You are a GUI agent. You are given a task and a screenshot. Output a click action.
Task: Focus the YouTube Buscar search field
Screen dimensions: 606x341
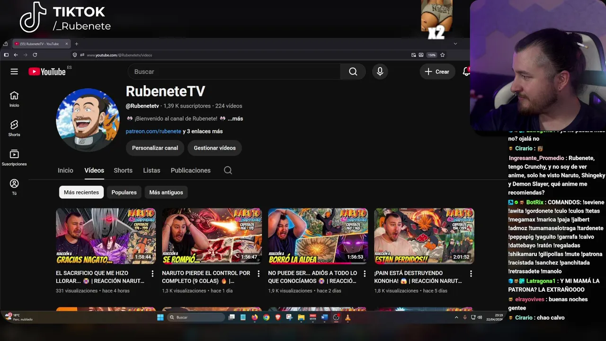(x=234, y=72)
